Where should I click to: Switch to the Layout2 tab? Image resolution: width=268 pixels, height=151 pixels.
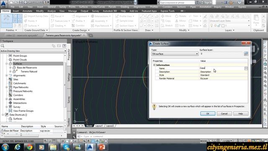click(x=110, y=126)
